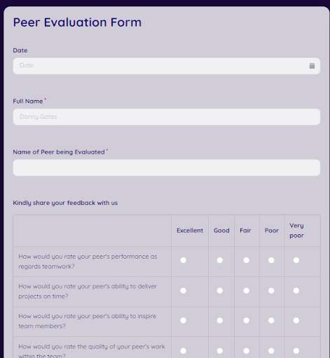Image resolution: width=330 pixels, height=358 pixels.
Task: Choose Excellent for delivering projects on time
Action: (x=184, y=291)
